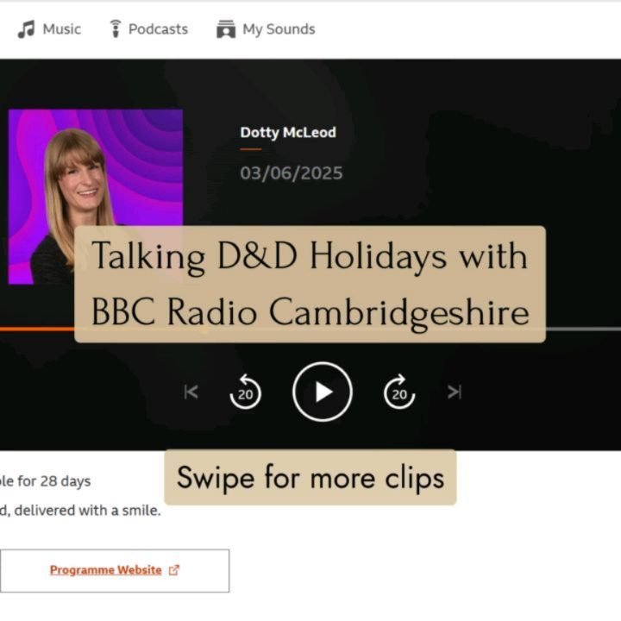Click the Dotty McLeod title
Image resolution: width=621 pixels, height=621 pixels.
pos(288,132)
